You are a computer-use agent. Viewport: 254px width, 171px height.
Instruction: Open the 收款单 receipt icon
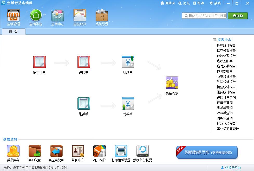(128, 62)
